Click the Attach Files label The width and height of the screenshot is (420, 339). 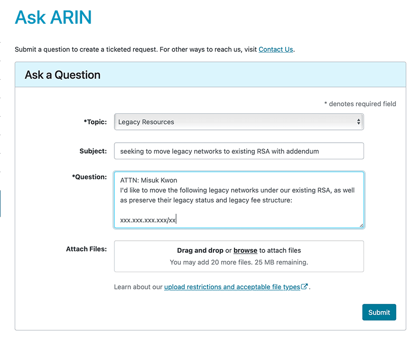click(x=86, y=249)
